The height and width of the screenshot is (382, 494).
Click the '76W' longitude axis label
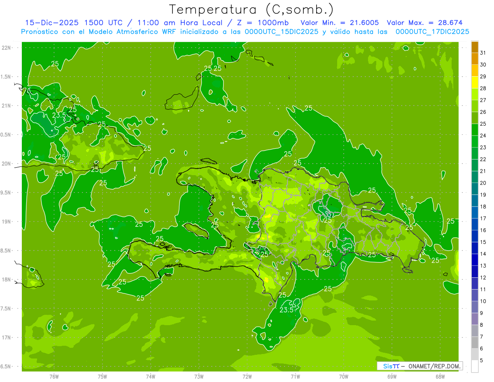pos(54,376)
